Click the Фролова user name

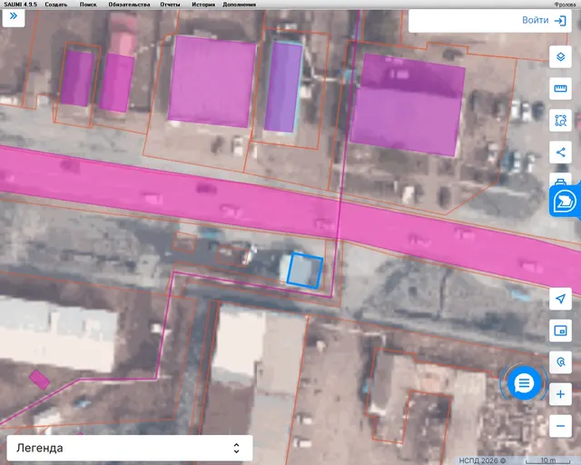point(565,5)
